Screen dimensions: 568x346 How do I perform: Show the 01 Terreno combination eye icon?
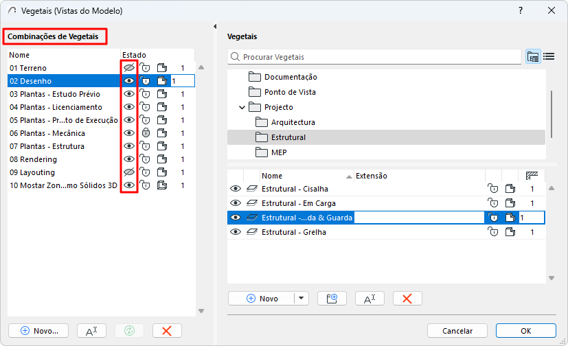(128, 68)
